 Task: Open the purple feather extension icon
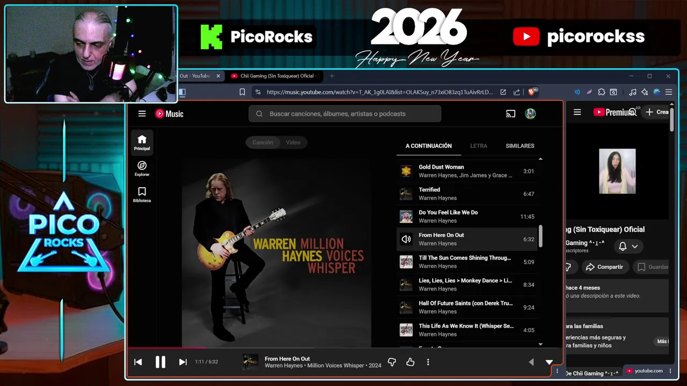click(589, 92)
